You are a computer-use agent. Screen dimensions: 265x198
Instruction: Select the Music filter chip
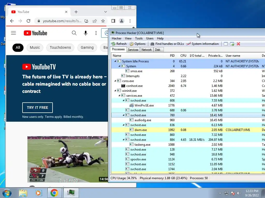(35, 47)
